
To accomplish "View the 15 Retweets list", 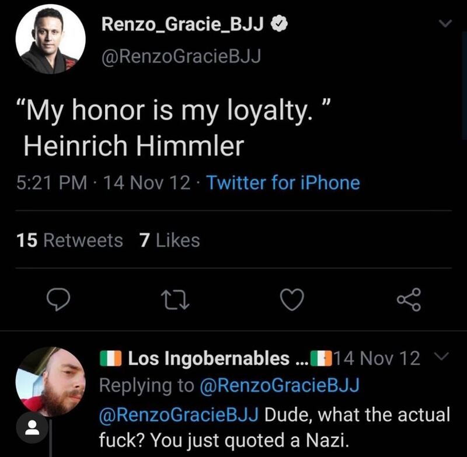I will (70, 240).
